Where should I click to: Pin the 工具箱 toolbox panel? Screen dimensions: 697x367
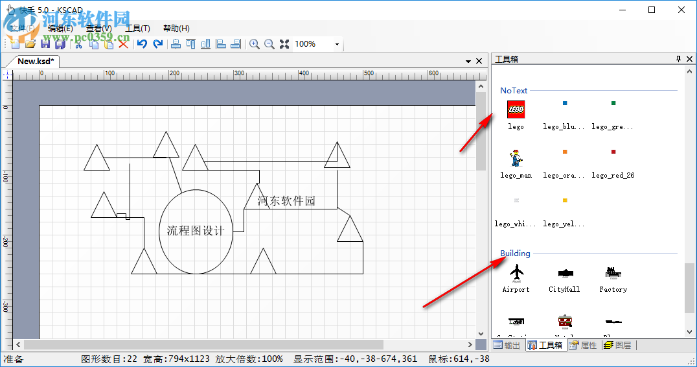(678, 59)
